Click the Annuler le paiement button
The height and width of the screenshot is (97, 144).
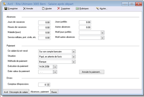tap(92, 72)
